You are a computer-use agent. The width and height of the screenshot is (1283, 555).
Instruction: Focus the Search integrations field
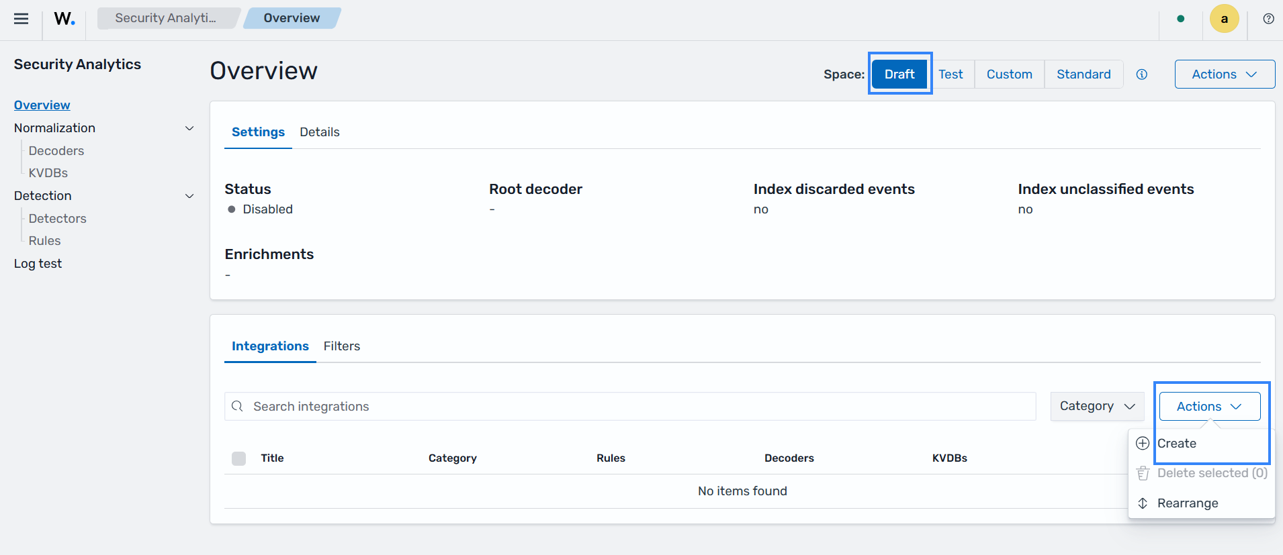coord(630,407)
